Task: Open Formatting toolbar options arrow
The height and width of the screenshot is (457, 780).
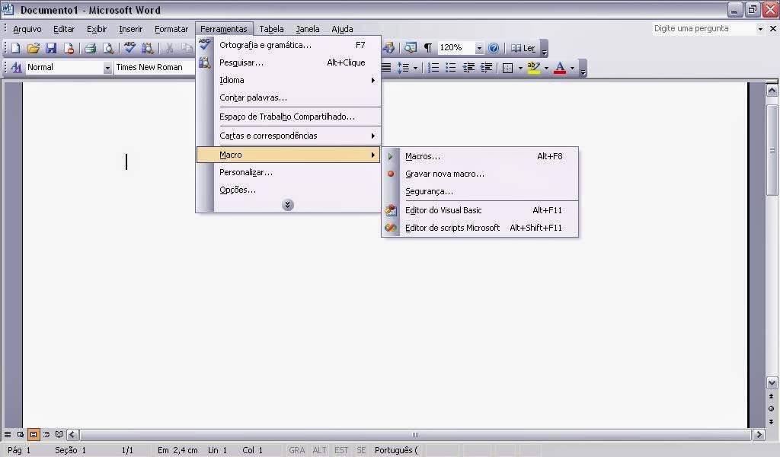Action: [x=583, y=68]
